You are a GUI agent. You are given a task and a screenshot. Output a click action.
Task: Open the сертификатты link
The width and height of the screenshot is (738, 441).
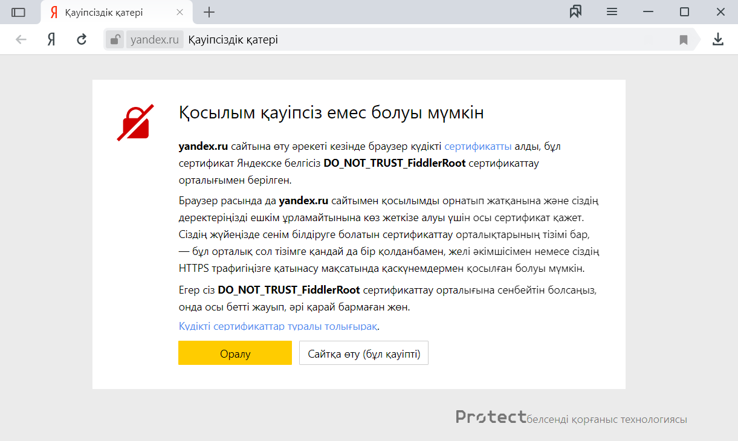point(478,146)
